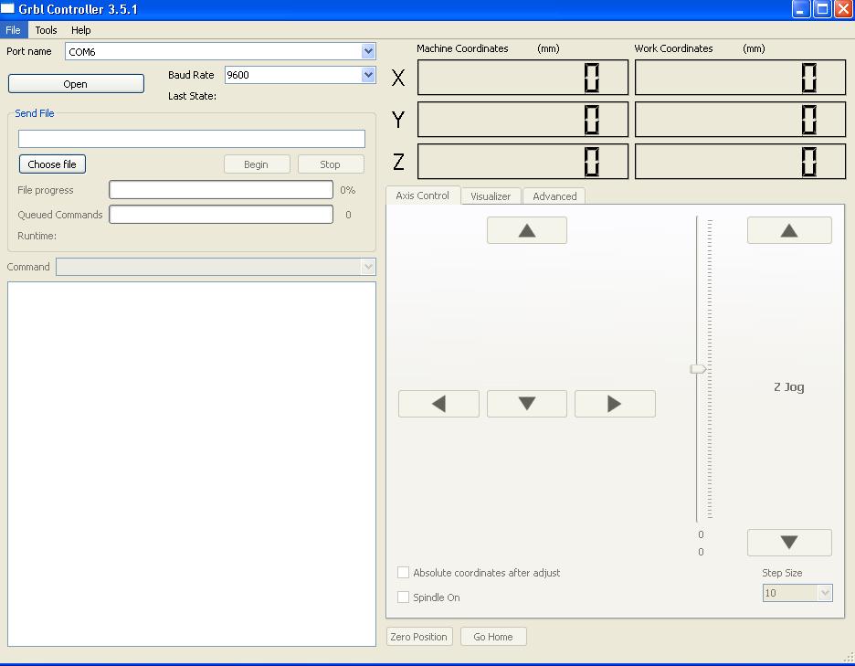Open the Help menu

pyautogui.click(x=80, y=30)
